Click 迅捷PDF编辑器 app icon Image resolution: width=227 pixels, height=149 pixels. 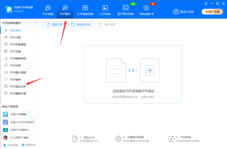tap(5, 114)
